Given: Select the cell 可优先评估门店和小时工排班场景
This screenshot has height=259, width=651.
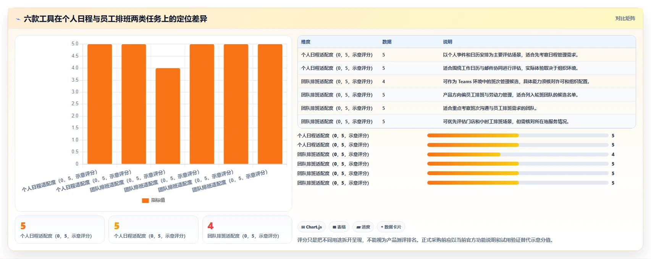Looking at the screenshot, I should 507,122.
